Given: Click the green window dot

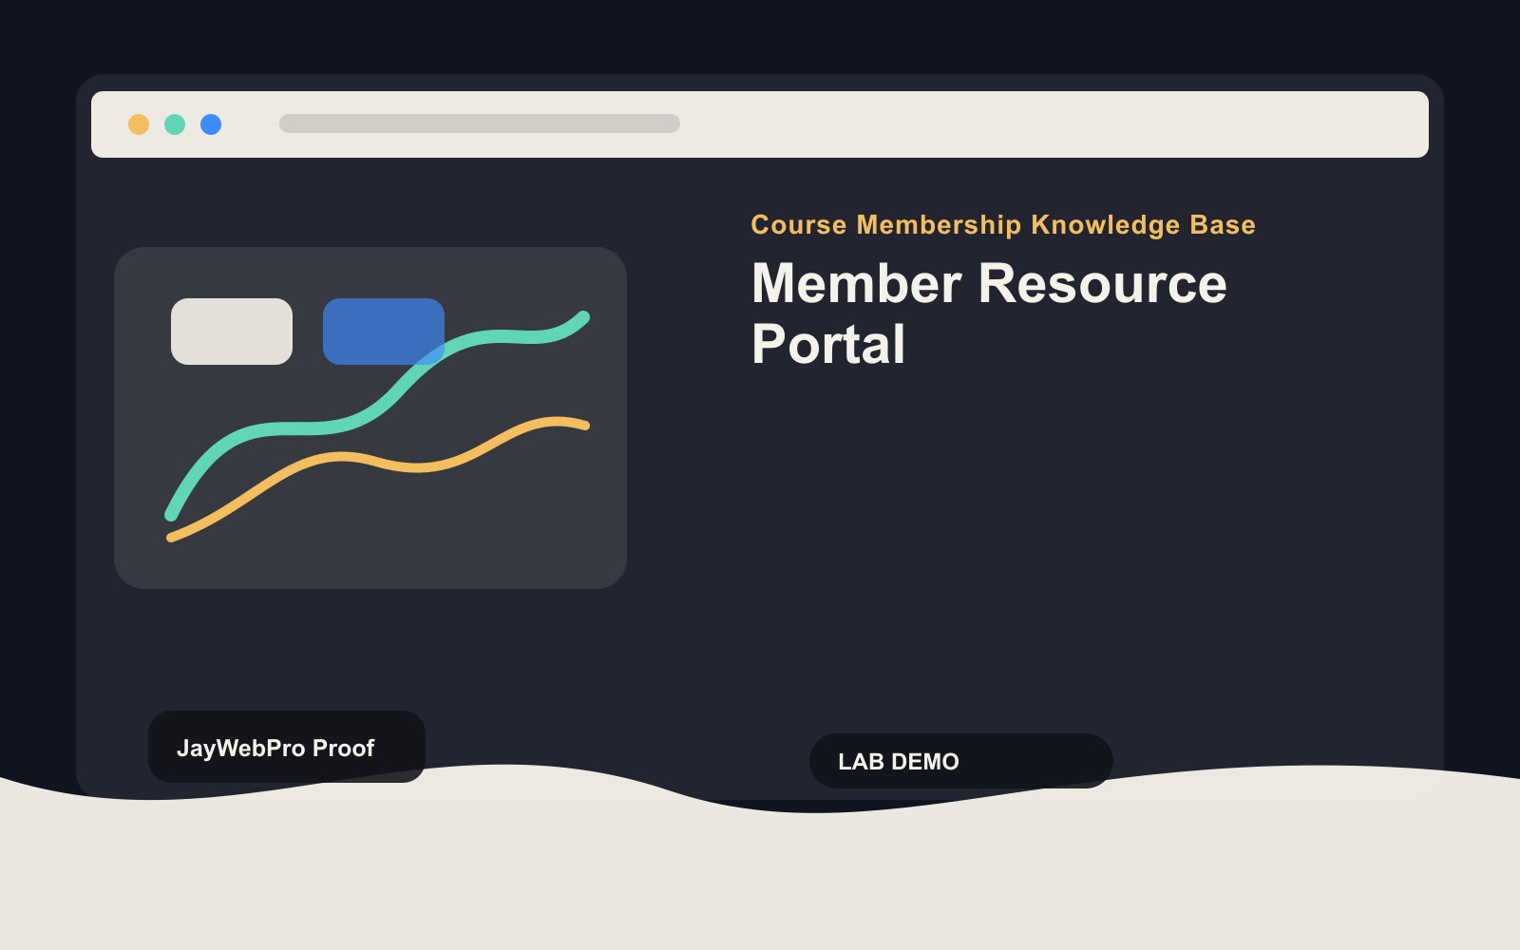Looking at the screenshot, I should [x=175, y=124].
